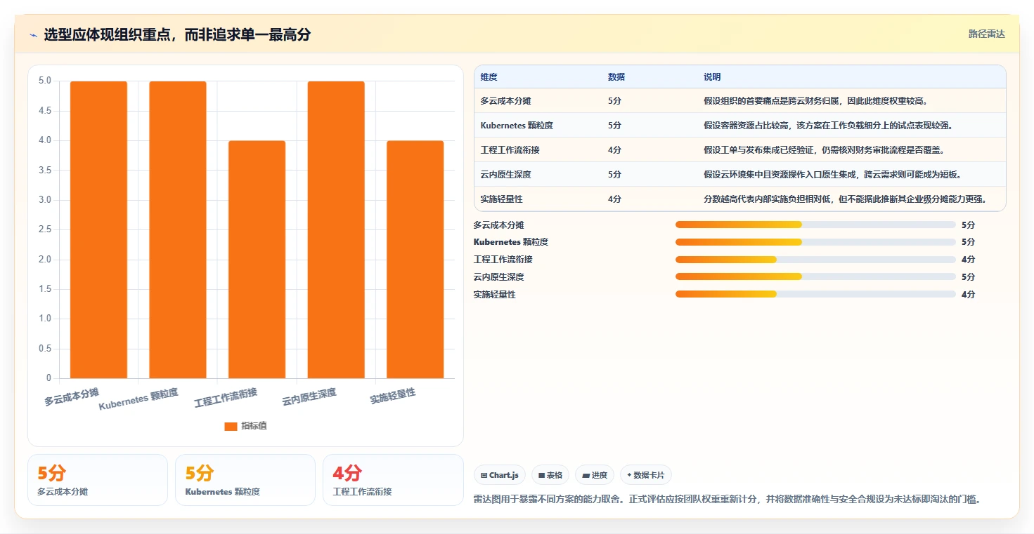The height and width of the screenshot is (534, 1034).
Task: Click the description starting 分数越高代表内部实施
Action: click(x=846, y=199)
